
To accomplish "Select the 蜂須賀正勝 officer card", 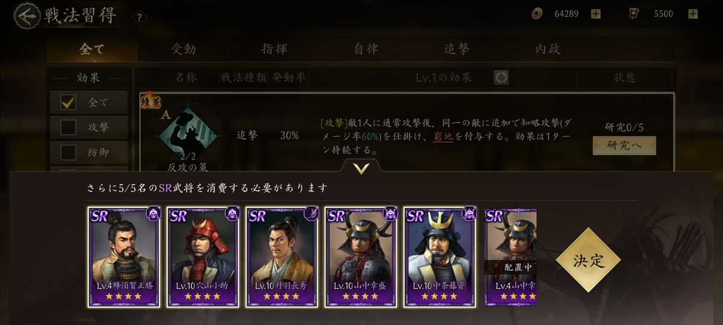I will pyautogui.click(x=124, y=257).
